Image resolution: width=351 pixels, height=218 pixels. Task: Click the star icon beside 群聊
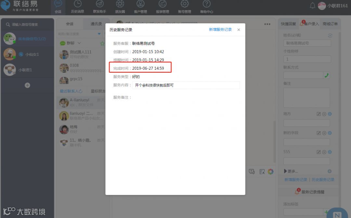pyautogui.click(x=102, y=43)
